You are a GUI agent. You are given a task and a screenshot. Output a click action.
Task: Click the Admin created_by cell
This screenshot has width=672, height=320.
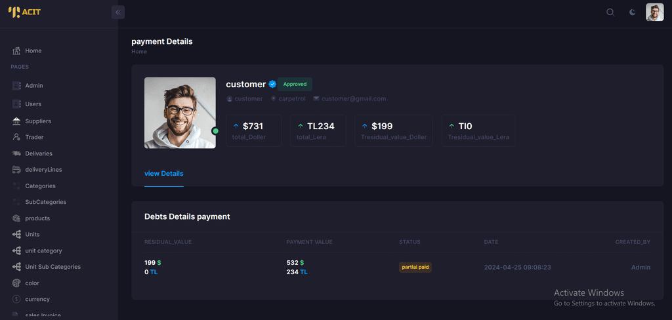tap(640, 268)
